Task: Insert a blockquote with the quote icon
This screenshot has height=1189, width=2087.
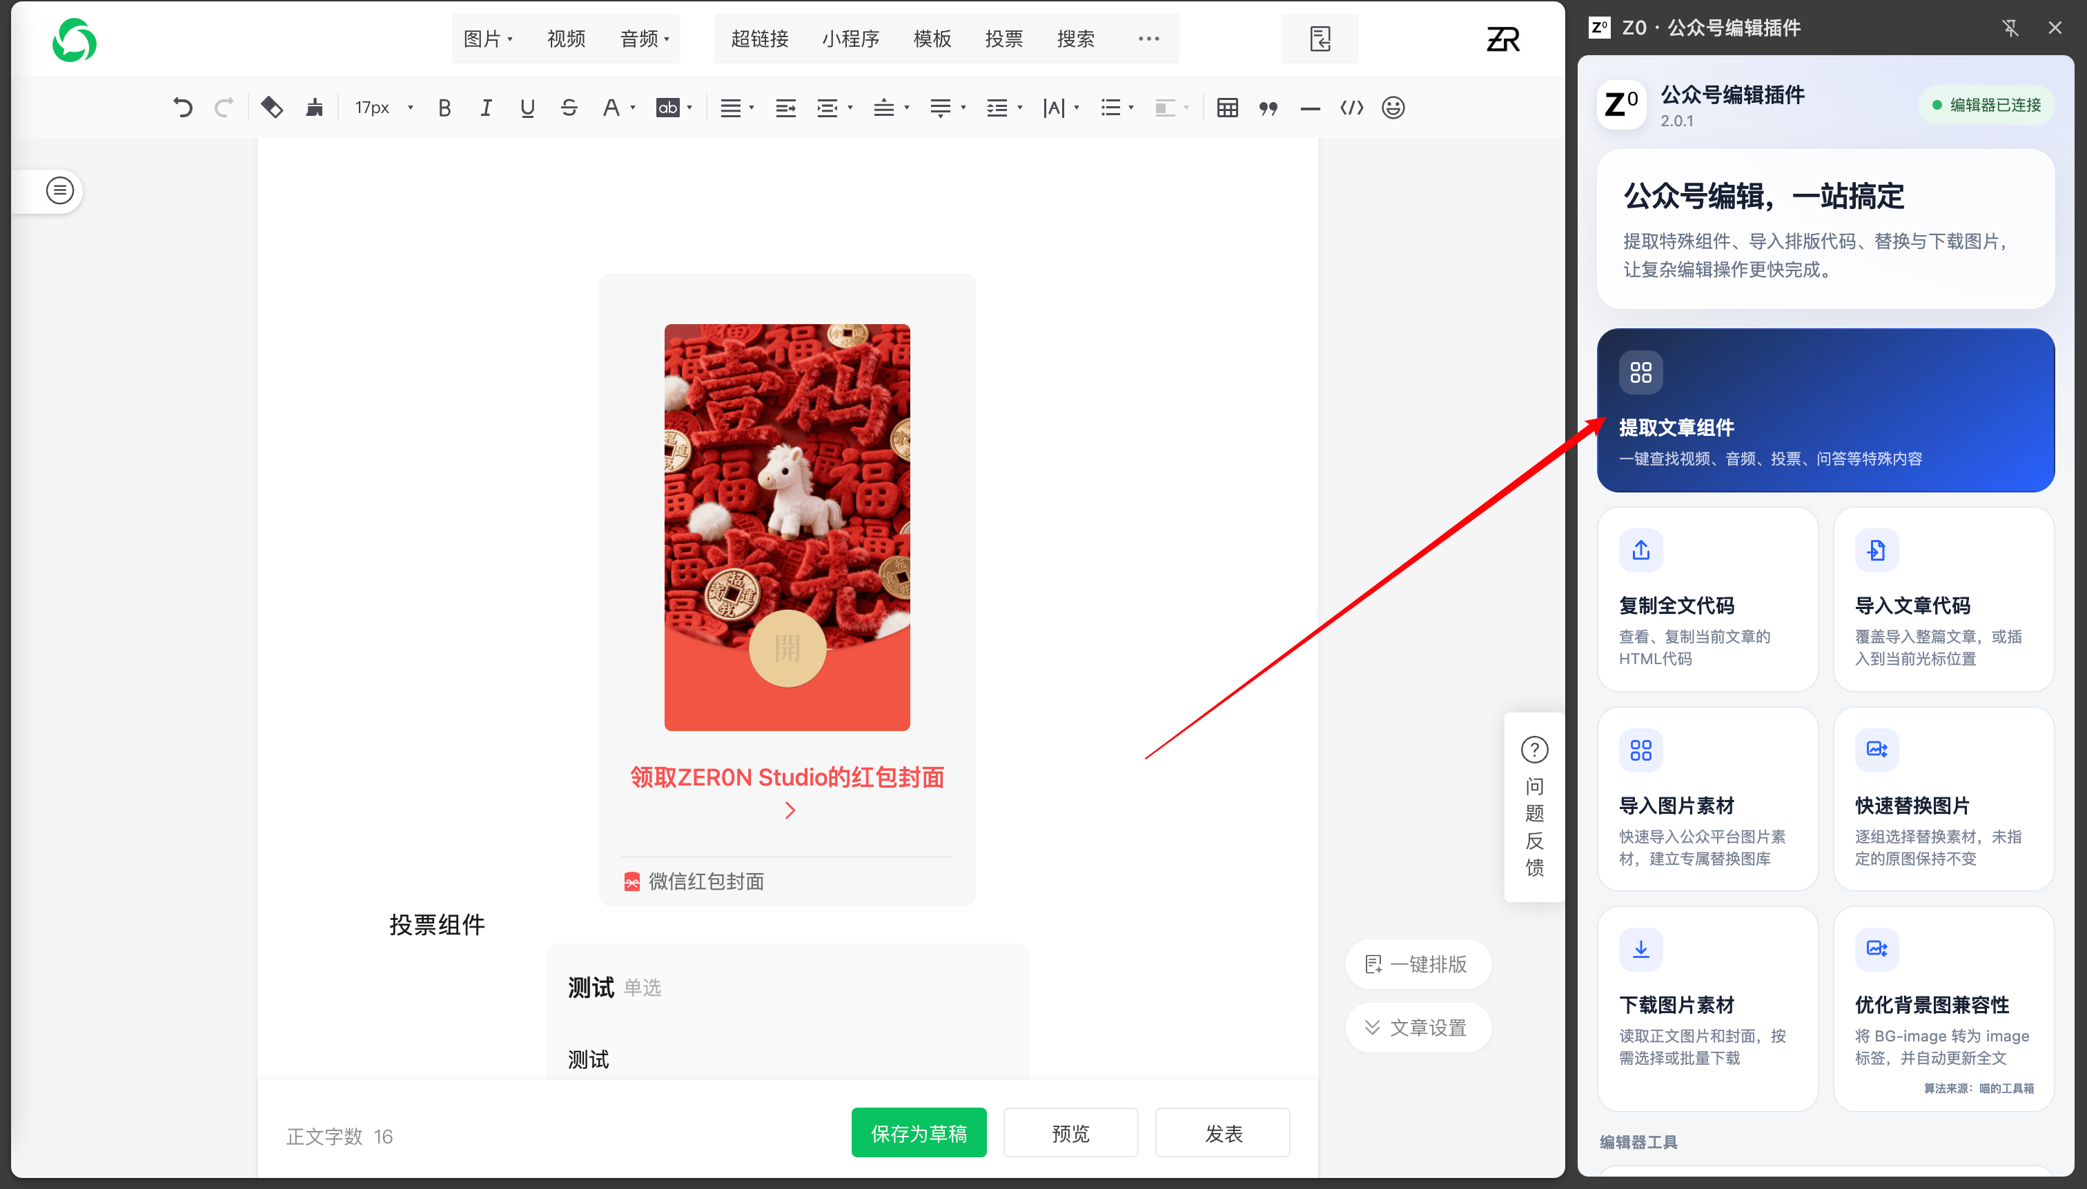Action: [x=1268, y=108]
